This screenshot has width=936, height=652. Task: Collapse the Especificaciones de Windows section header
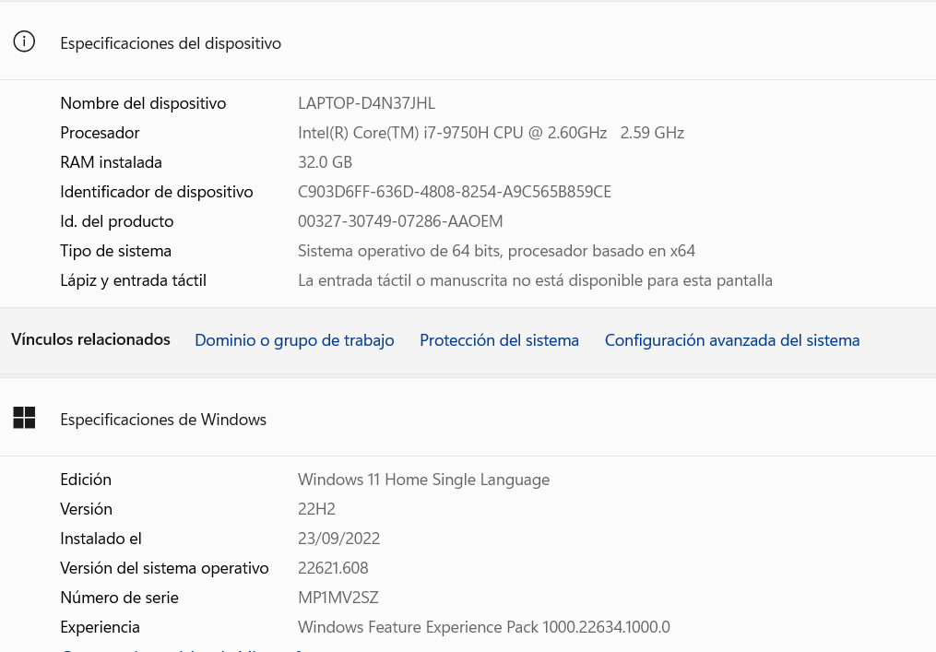click(x=468, y=419)
